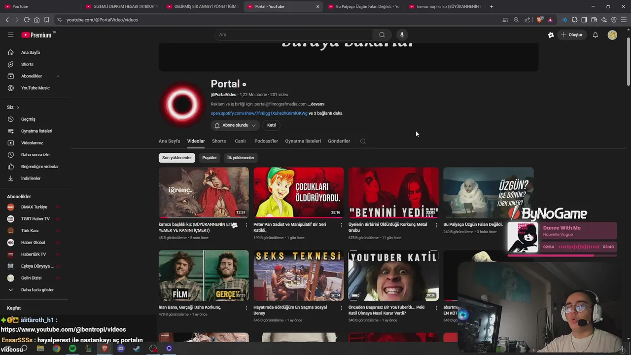Open the BEYNİNİ YEDİM video thumbnail

pos(393,193)
